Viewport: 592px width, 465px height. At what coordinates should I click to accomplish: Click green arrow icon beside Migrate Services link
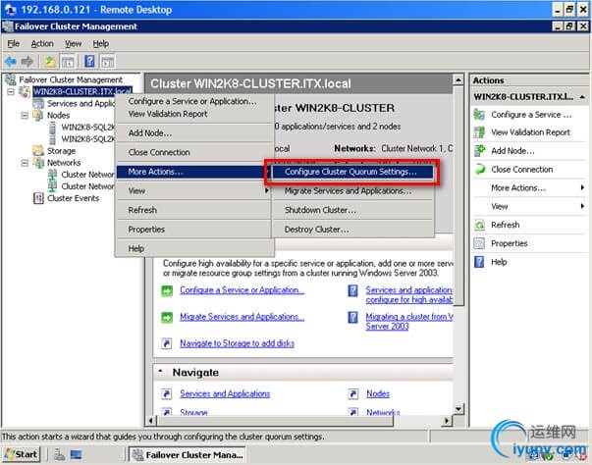click(167, 318)
